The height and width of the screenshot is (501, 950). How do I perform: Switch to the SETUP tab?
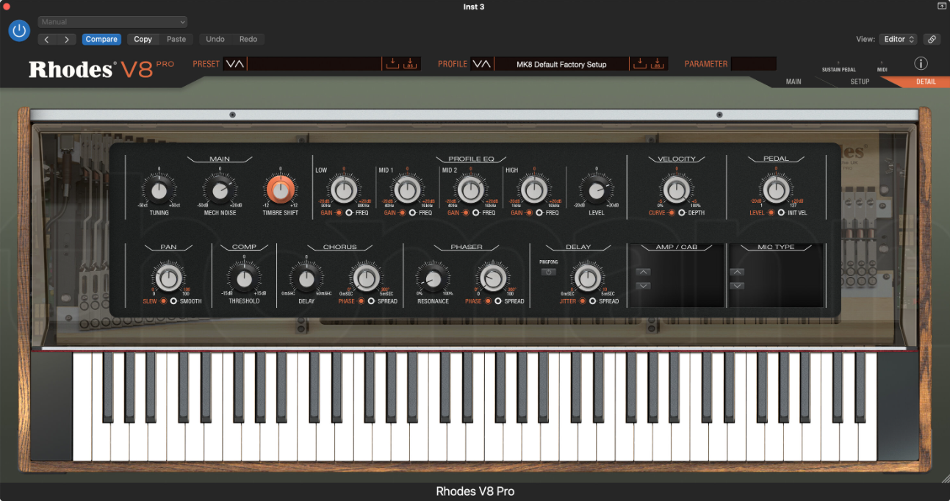(x=860, y=82)
